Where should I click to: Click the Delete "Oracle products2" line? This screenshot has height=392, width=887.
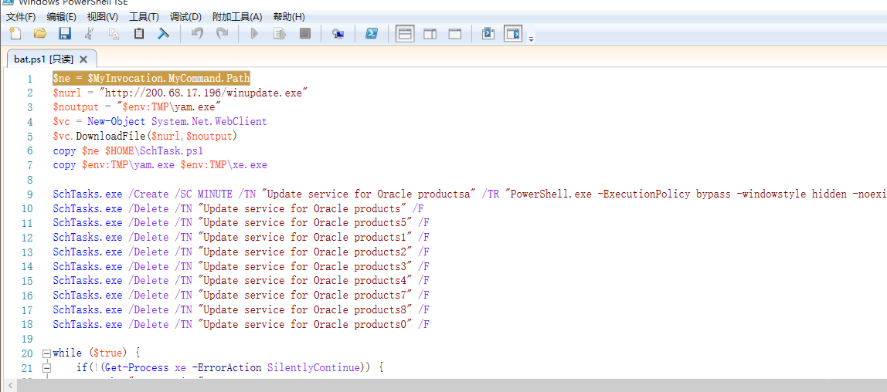pos(241,252)
